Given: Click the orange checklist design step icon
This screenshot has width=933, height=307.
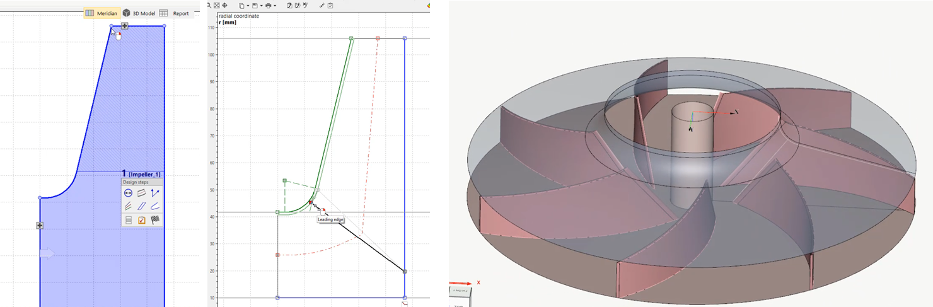Looking at the screenshot, I should pyautogui.click(x=142, y=220).
